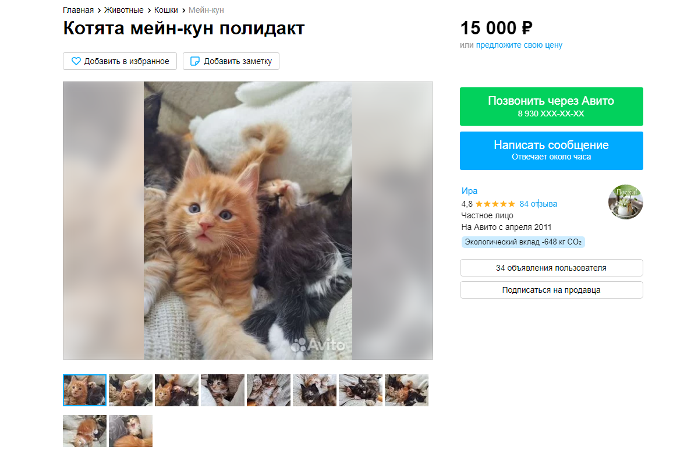Click the note icon on Добавить заметку button

coord(194,61)
